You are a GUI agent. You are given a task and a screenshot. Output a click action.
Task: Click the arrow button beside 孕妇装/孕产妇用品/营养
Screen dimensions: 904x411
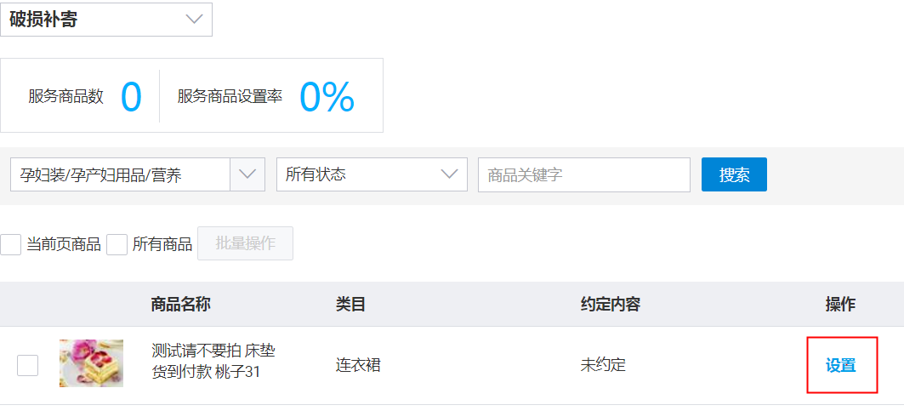click(247, 174)
